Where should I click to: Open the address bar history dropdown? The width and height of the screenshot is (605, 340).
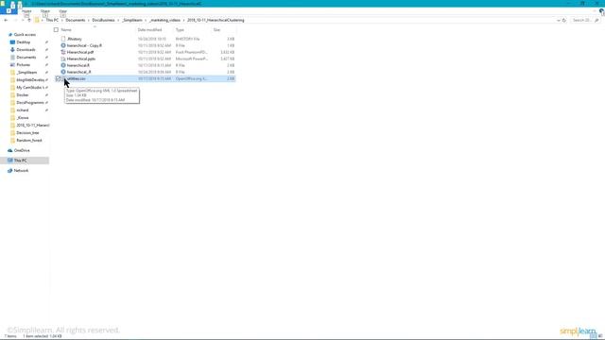tap(559, 20)
